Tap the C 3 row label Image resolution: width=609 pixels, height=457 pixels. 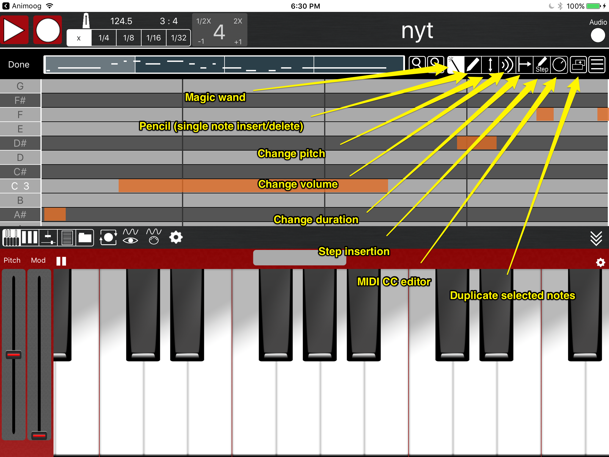pos(20,186)
